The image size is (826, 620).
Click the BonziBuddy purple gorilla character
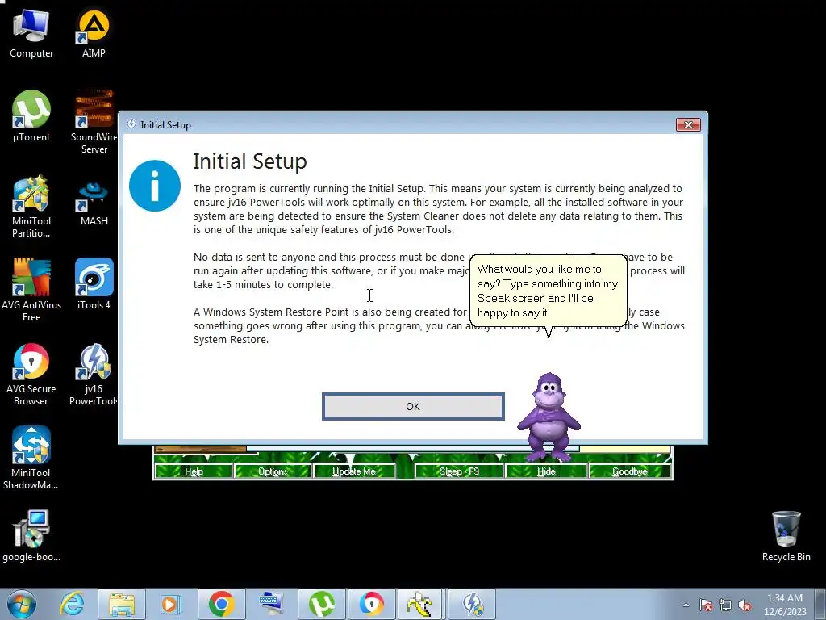(549, 417)
